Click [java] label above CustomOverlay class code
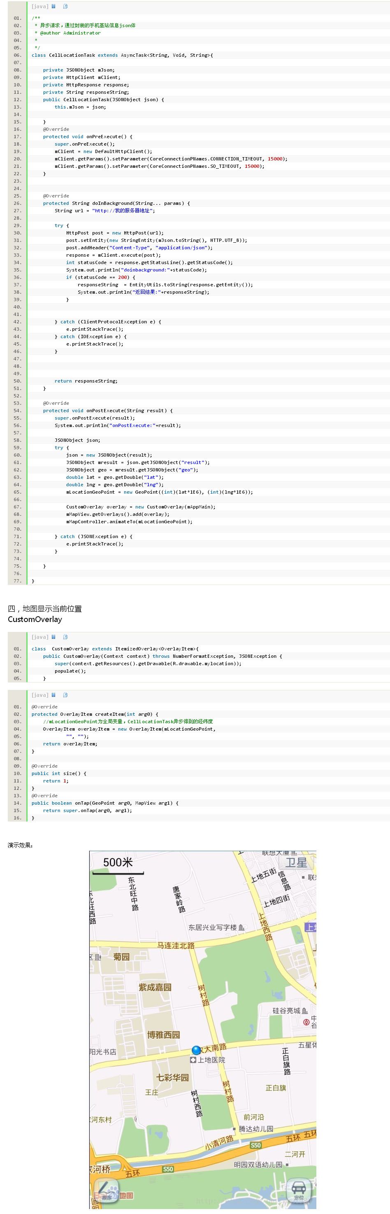Image resolution: width=390 pixels, height=1214 pixels. (x=39, y=637)
